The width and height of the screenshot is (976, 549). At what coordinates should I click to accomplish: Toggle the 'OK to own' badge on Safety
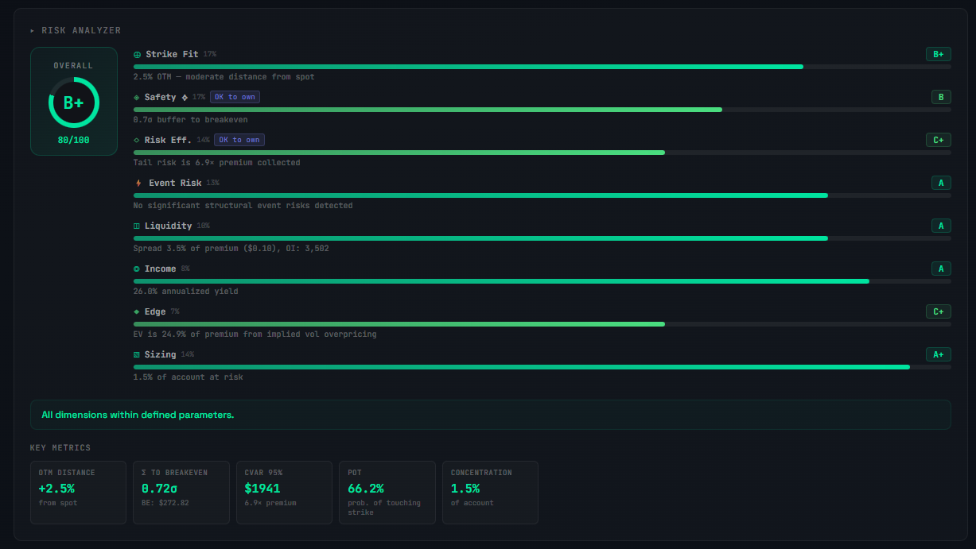(234, 96)
